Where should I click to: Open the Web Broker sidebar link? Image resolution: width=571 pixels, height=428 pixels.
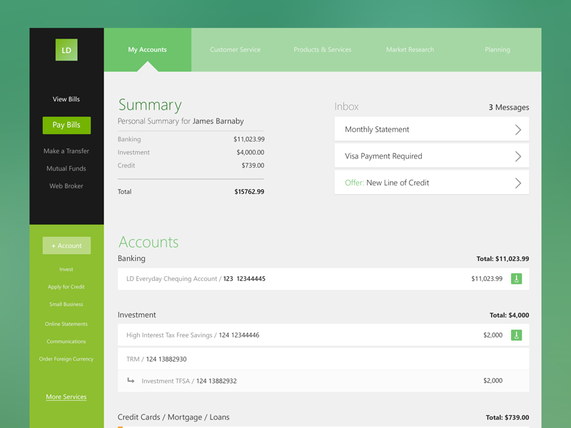tap(66, 186)
